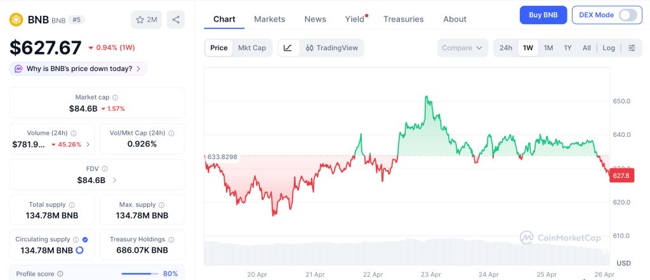Show Profile score info icon

click(60, 274)
